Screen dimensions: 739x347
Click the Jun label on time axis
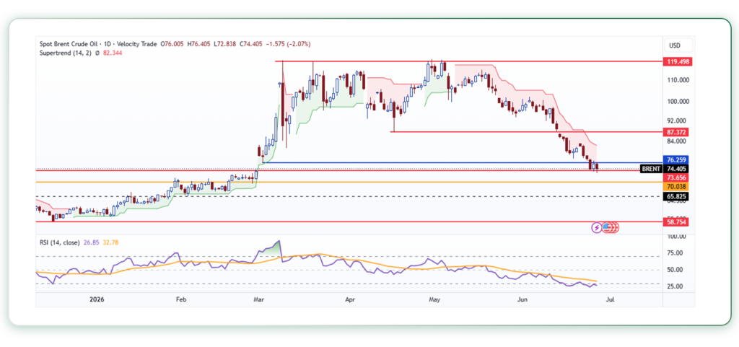coord(522,299)
